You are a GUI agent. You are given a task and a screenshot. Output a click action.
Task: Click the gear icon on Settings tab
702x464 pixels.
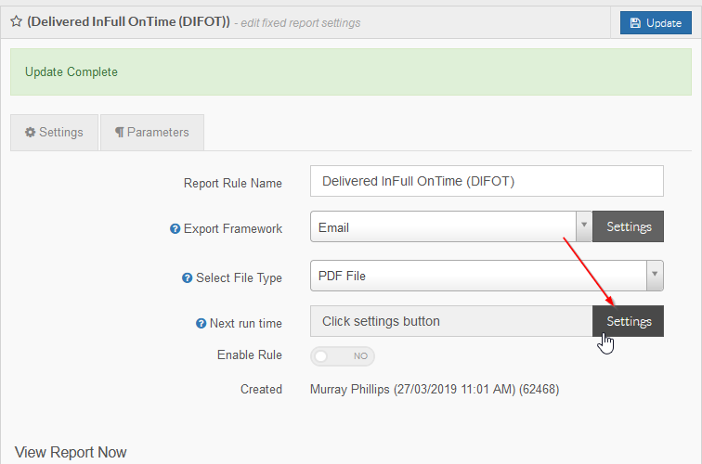[x=30, y=133]
